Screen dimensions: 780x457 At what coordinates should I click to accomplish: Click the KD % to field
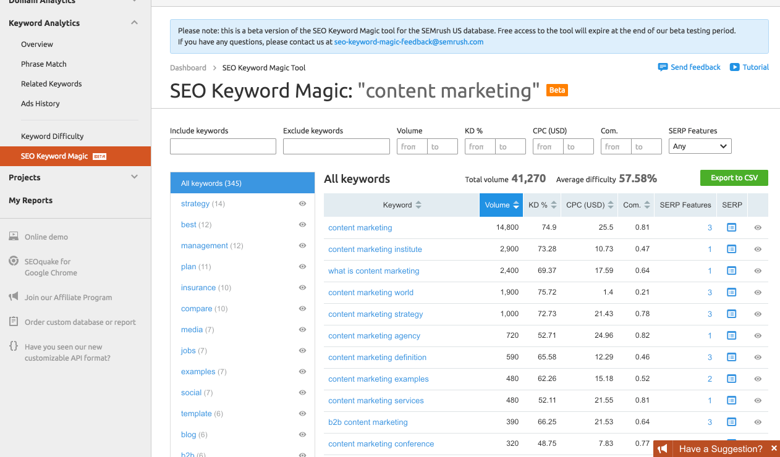pos(511,146)
